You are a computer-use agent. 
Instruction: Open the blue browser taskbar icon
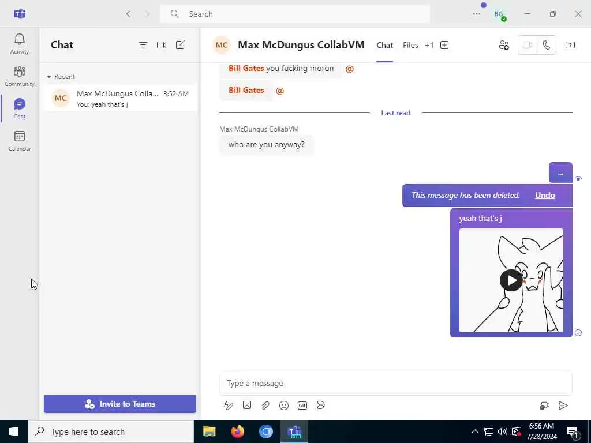(x=265, y=431)
